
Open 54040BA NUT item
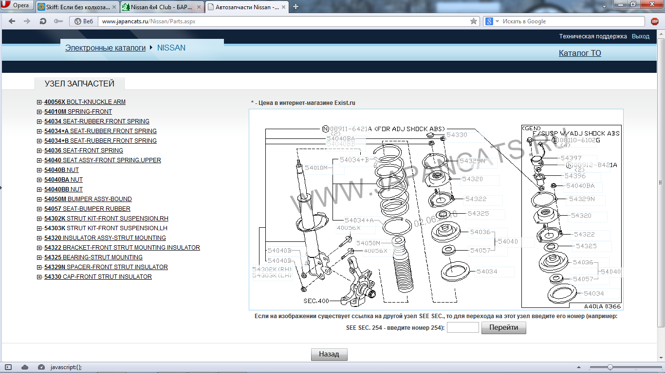coord(63,180)
